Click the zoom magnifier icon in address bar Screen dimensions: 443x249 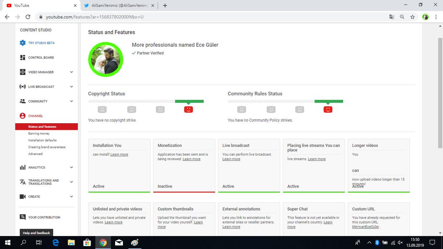[402, 17]
